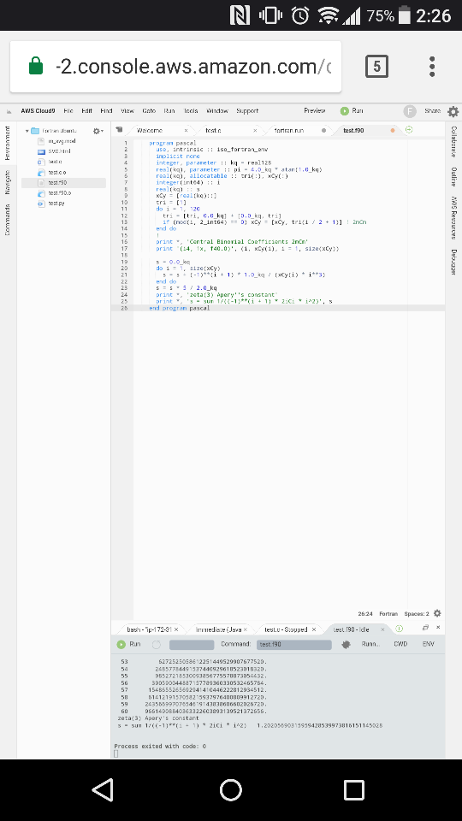
Task: Open the Navigate side panel
Action: 8,182
